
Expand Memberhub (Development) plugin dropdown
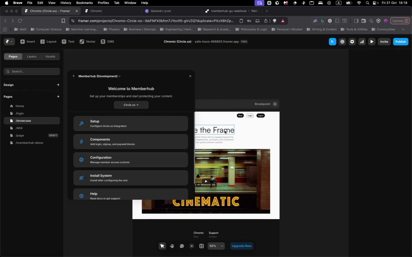(x=99, y=76)
